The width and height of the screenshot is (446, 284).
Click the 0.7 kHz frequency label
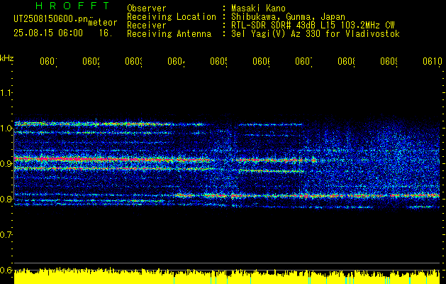pos(6,235)
